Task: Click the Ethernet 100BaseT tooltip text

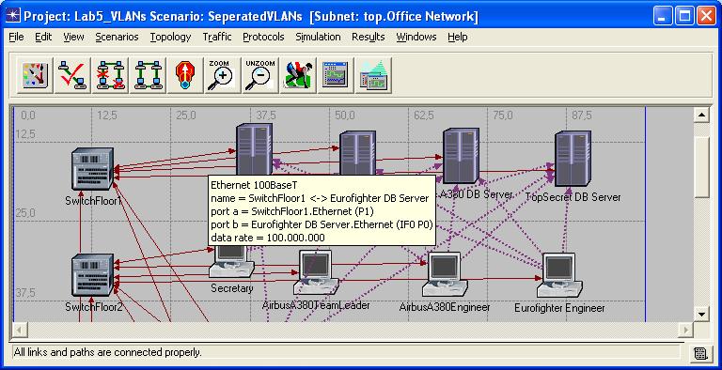Action: point(254,185)
